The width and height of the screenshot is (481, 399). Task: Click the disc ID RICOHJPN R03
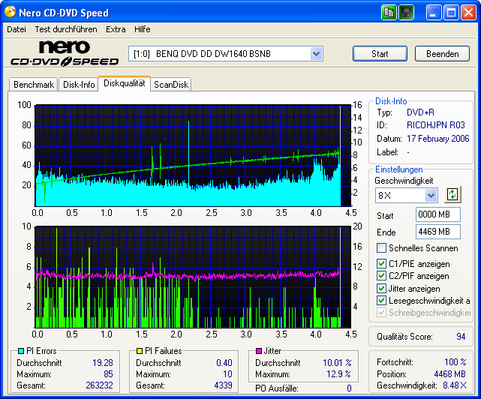pyautogui.click(x=435, y=125)
